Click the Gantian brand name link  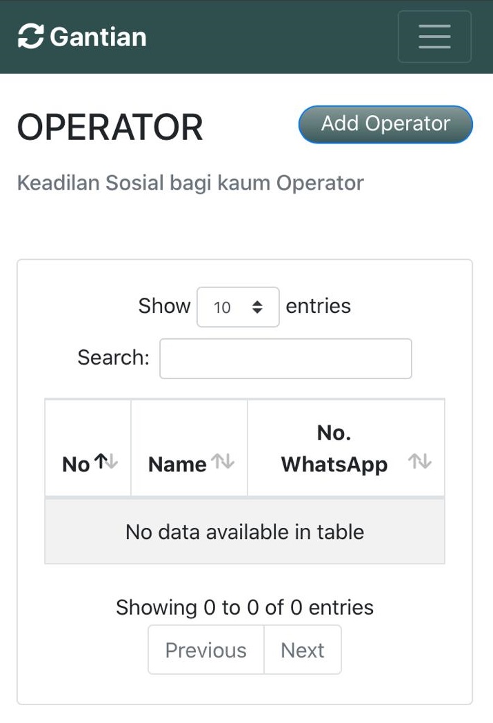coord(98,37)
